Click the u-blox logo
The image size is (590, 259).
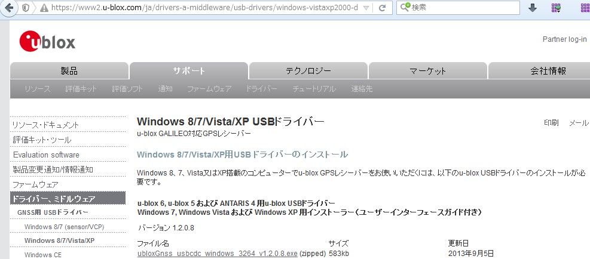(x=47, y=41)
